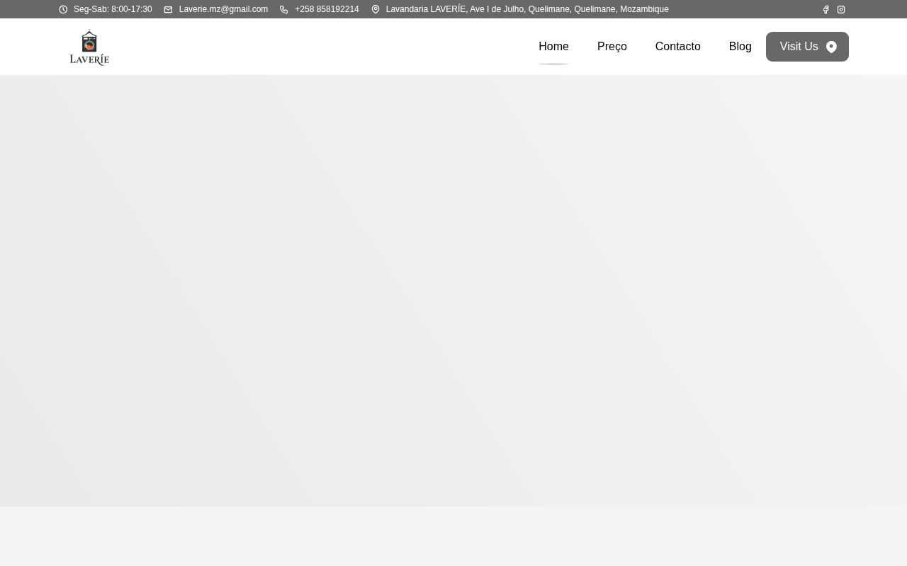Screen dimensions: 907x566
Task: Navigate to the Blog page
Action: [x=740, y=47]
